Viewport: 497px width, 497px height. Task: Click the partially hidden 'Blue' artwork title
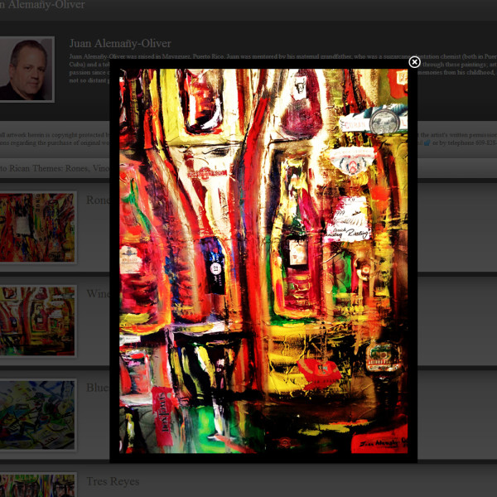pos(98,388)
